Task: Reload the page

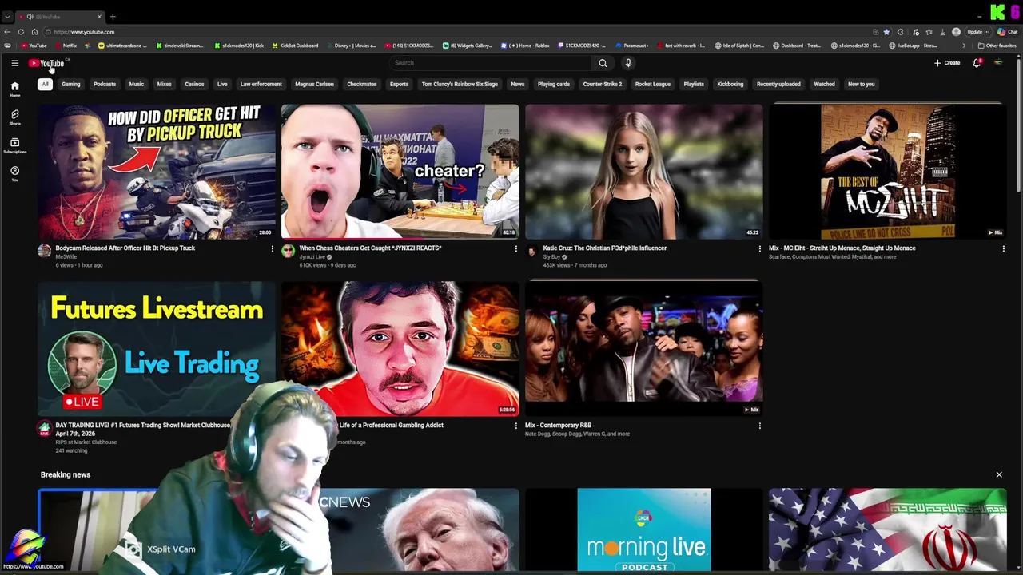Action: pos(21,32)
